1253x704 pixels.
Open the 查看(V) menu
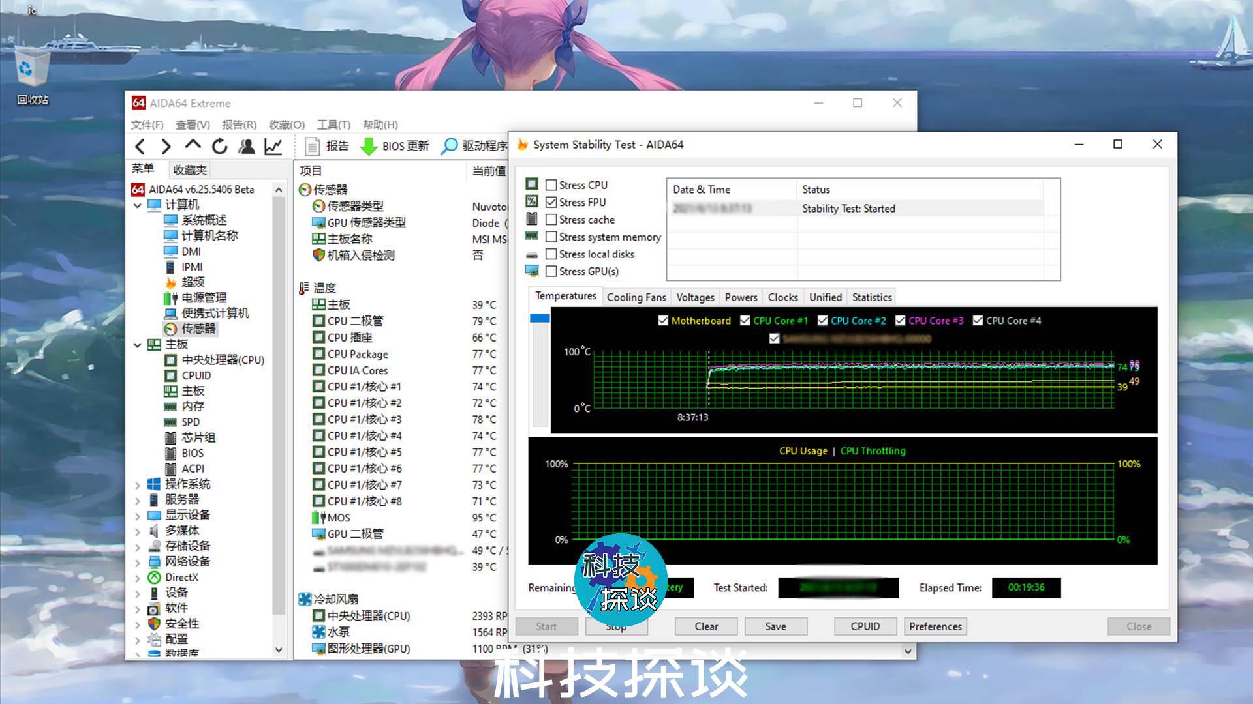pyautogui.click(x=193, y=125)
